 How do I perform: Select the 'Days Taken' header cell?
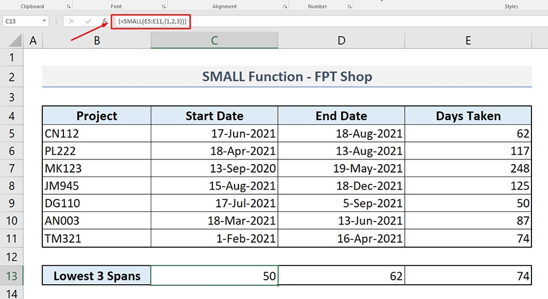click(x=468, y=116)
